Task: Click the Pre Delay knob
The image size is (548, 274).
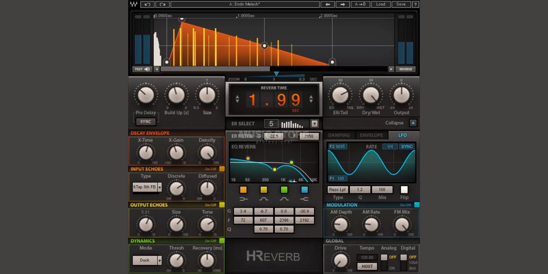Action: (146, 95)
